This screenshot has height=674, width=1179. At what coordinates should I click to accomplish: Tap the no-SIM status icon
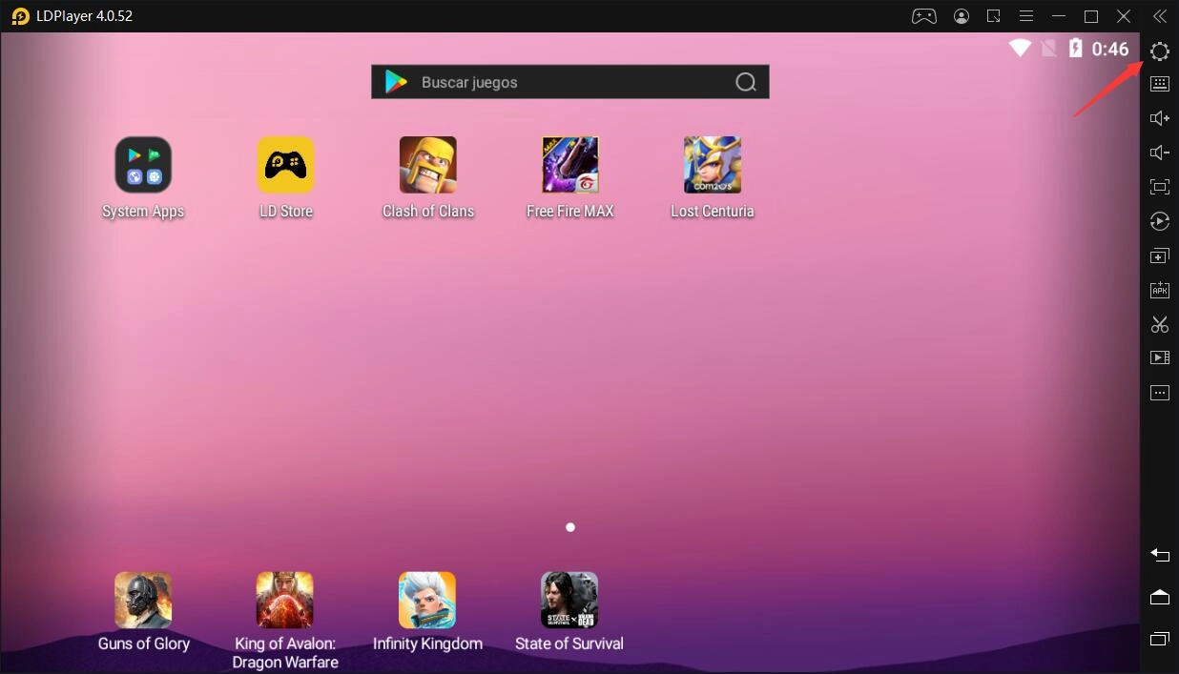point(1049,48)
